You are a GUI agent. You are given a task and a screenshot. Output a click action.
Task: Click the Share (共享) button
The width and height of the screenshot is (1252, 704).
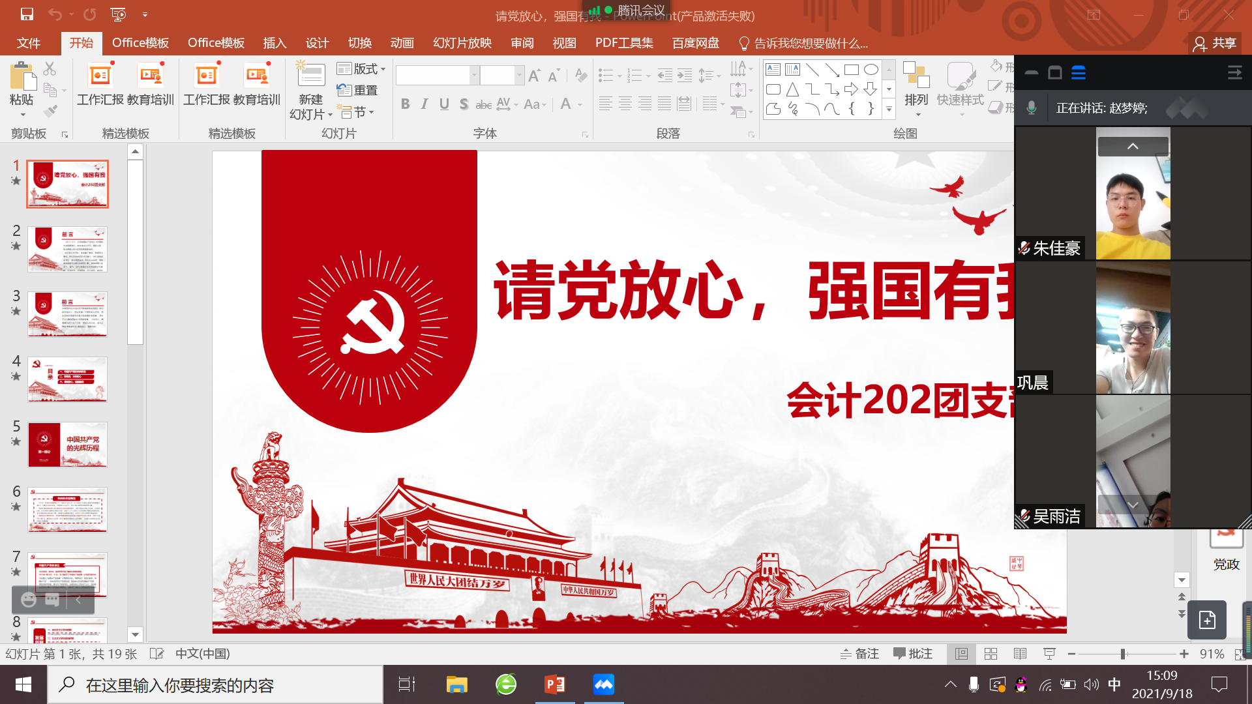click(1215, 43)
